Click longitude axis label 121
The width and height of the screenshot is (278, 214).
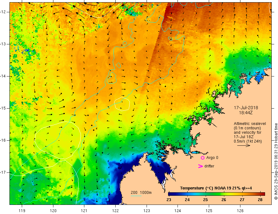(x=84, y=211)
